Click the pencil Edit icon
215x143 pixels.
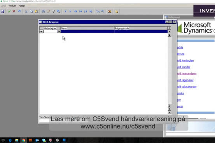[x=48, y=12]
